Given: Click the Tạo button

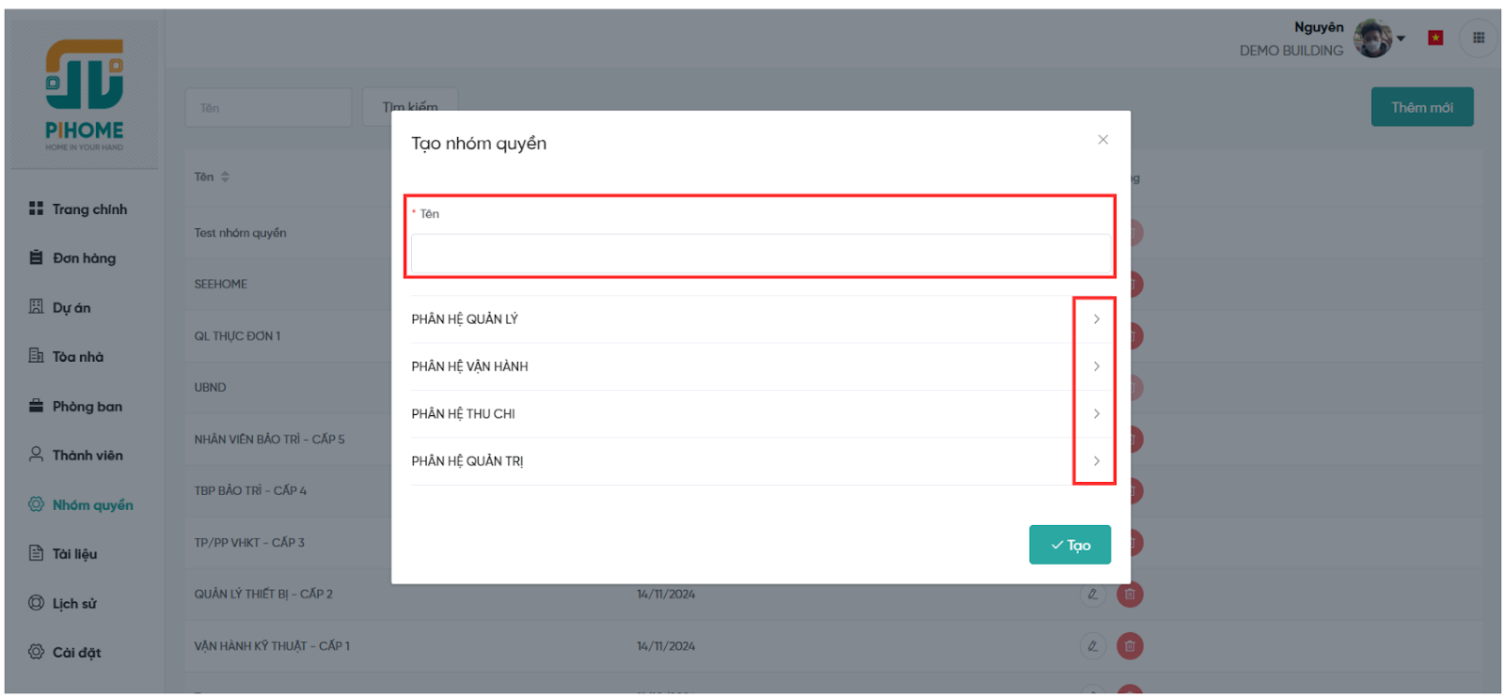Looking at the screenshot, I should [x=1069, y=545].
